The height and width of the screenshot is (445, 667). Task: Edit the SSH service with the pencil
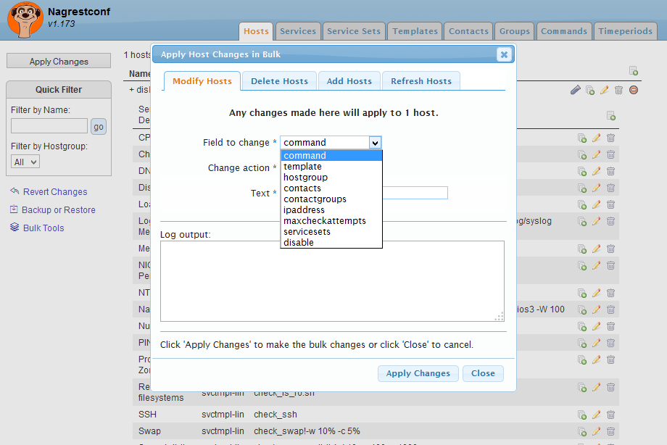[597, 415]
